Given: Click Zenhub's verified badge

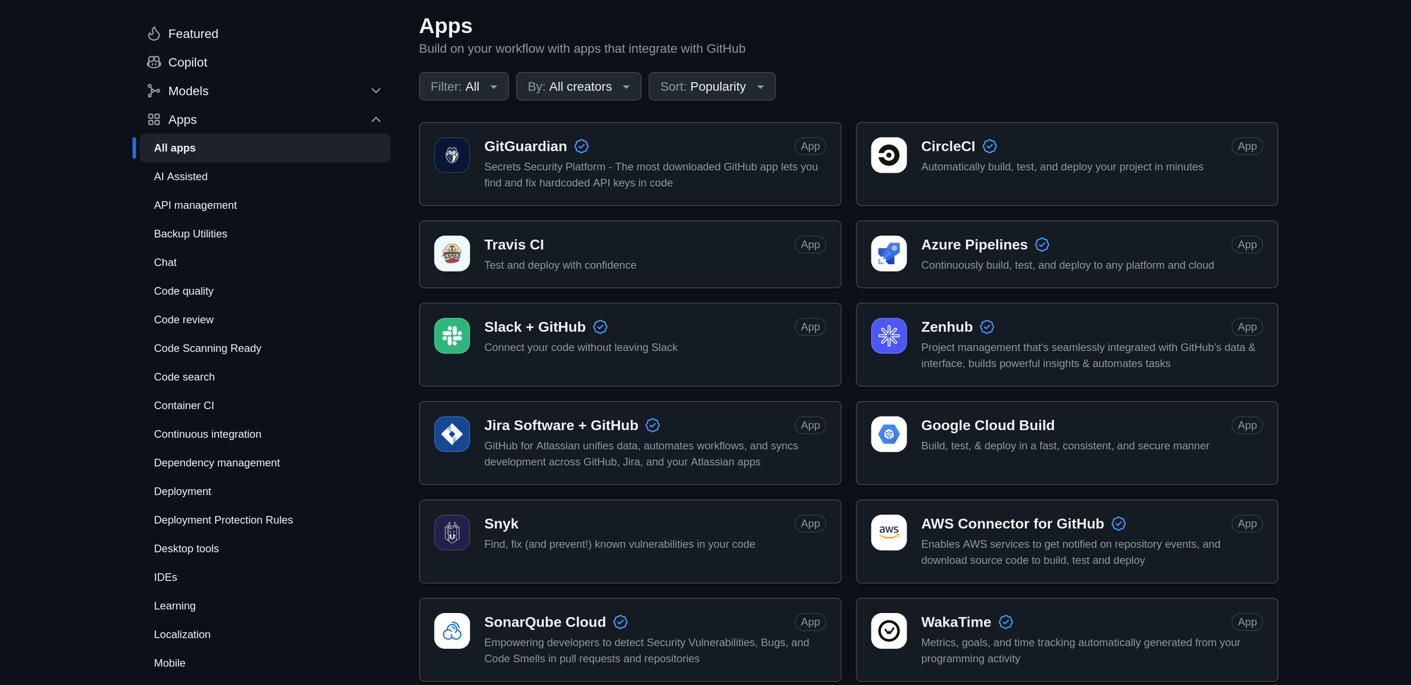Looking at the screenshot, I should 987,327.
